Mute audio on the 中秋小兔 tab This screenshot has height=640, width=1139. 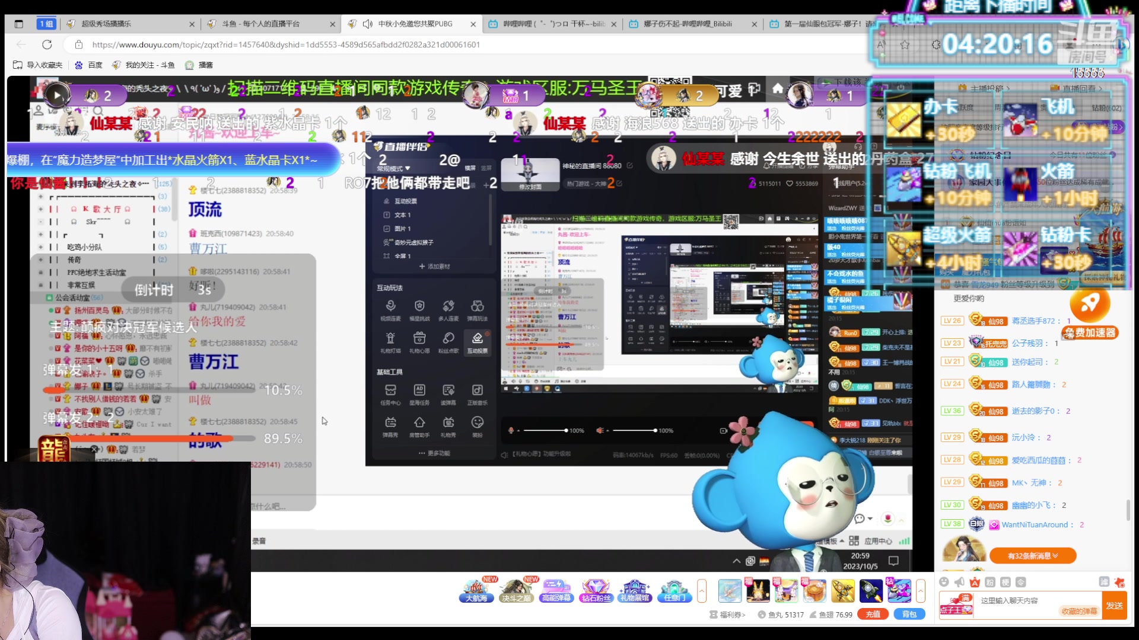point(368,24)
